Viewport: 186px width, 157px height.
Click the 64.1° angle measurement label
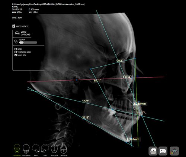(97, 81)
